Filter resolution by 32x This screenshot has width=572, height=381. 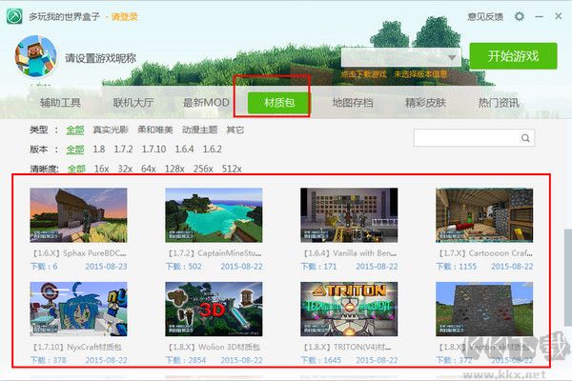tap(125, 169)
